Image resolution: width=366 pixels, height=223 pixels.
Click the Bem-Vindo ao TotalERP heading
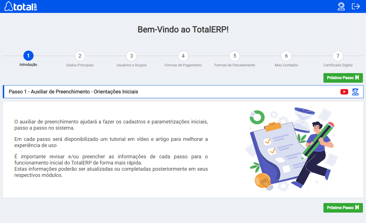183,30
